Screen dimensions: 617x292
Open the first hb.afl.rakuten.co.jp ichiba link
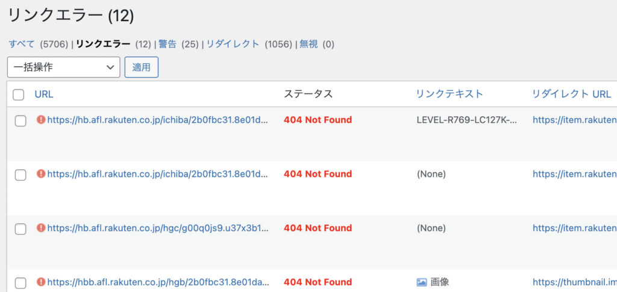[x=158, y=120]
